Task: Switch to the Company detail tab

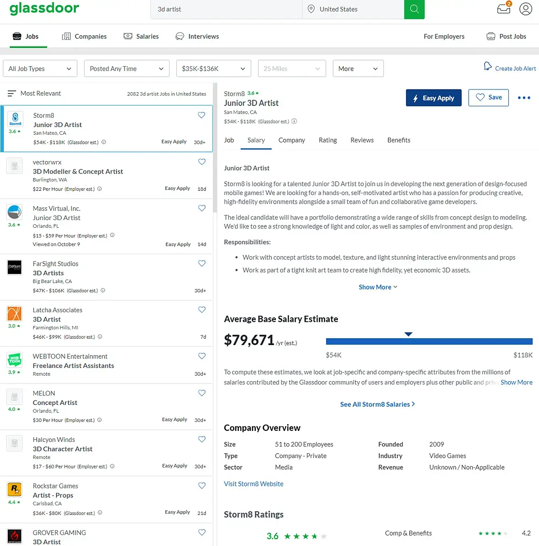Action: (x=291, y=140)
